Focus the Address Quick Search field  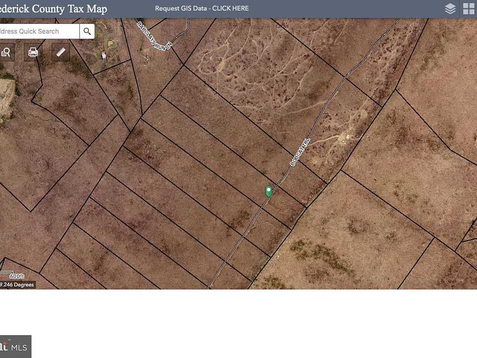tap(37, 31)
